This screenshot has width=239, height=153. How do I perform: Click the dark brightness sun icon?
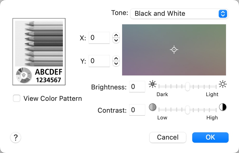click(x=152, y=84)
